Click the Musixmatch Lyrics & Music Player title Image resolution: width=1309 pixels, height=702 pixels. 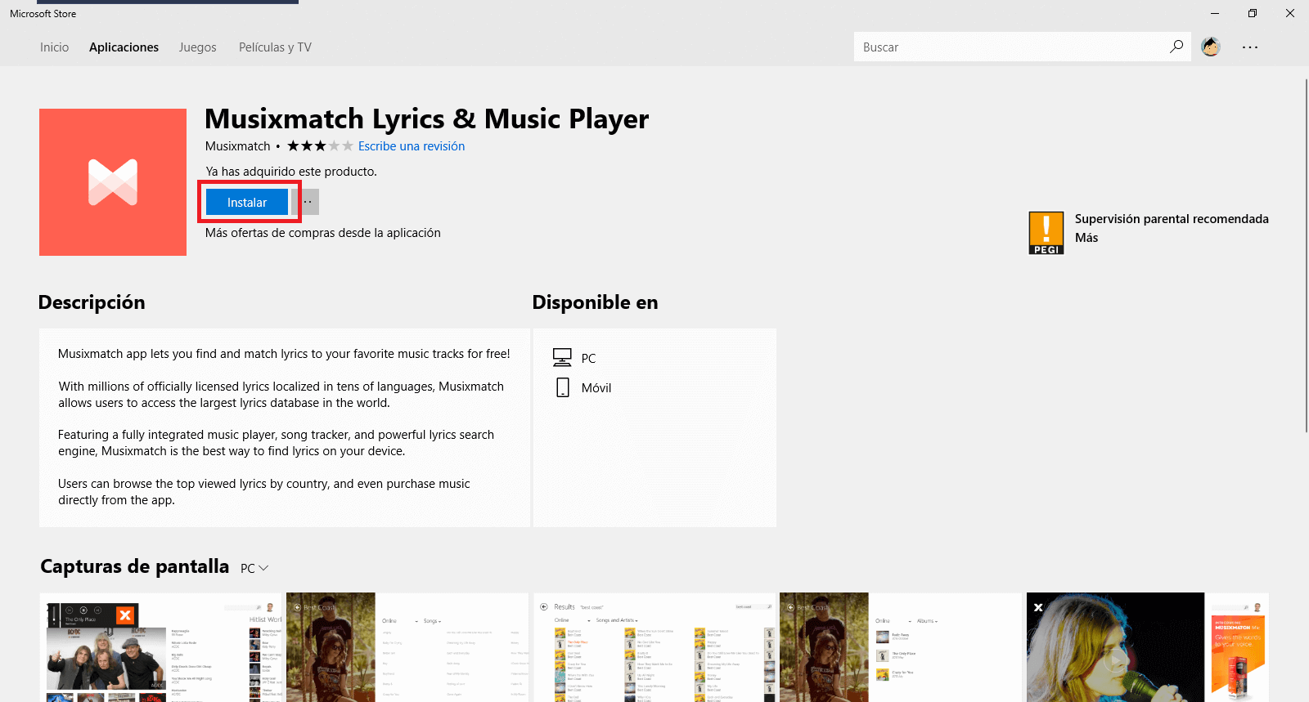426,119
